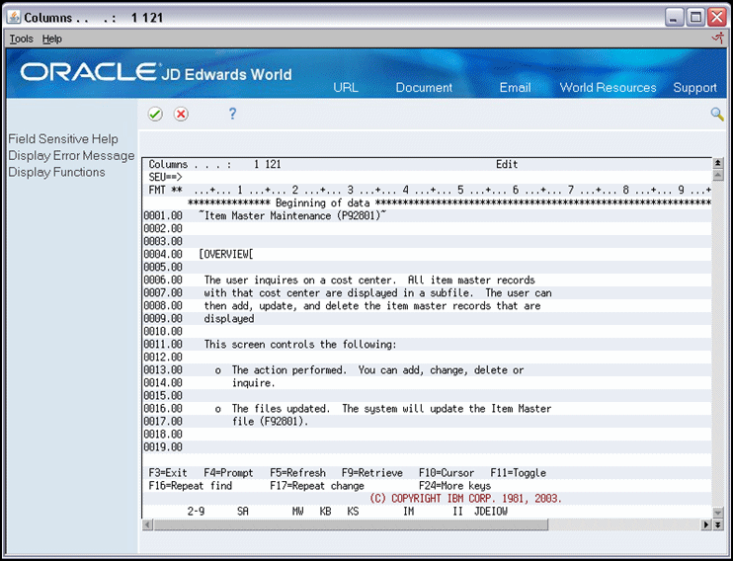Minimize the Columns window
Viewport: 733px width, 561px height.
[x=674, y=18]
